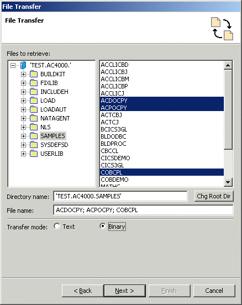Image resolution: width=242 pixels, height=305 pixels.
Task: Click the file list scrollbar thumb
Action: click(x=228, y=109)
